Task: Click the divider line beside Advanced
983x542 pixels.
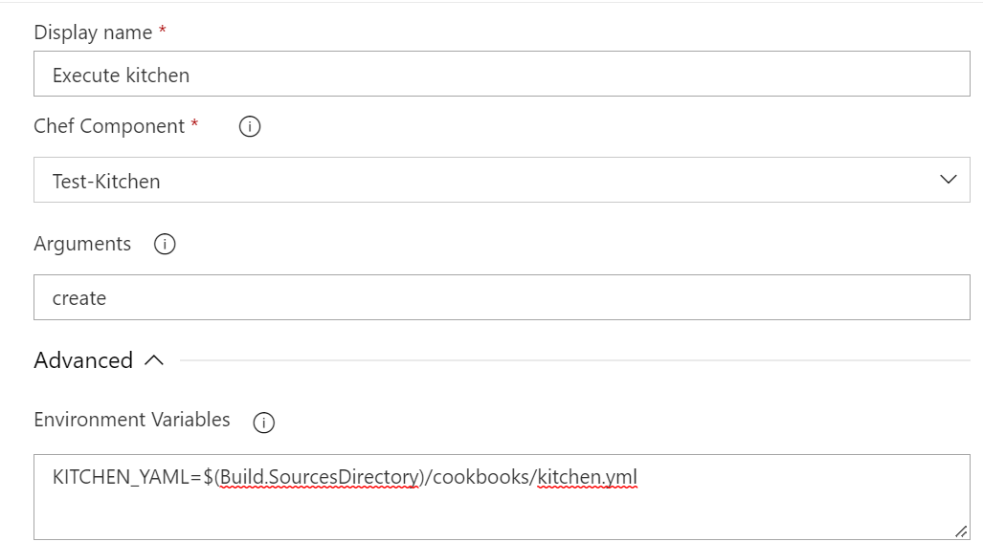Action: point(575,360)
